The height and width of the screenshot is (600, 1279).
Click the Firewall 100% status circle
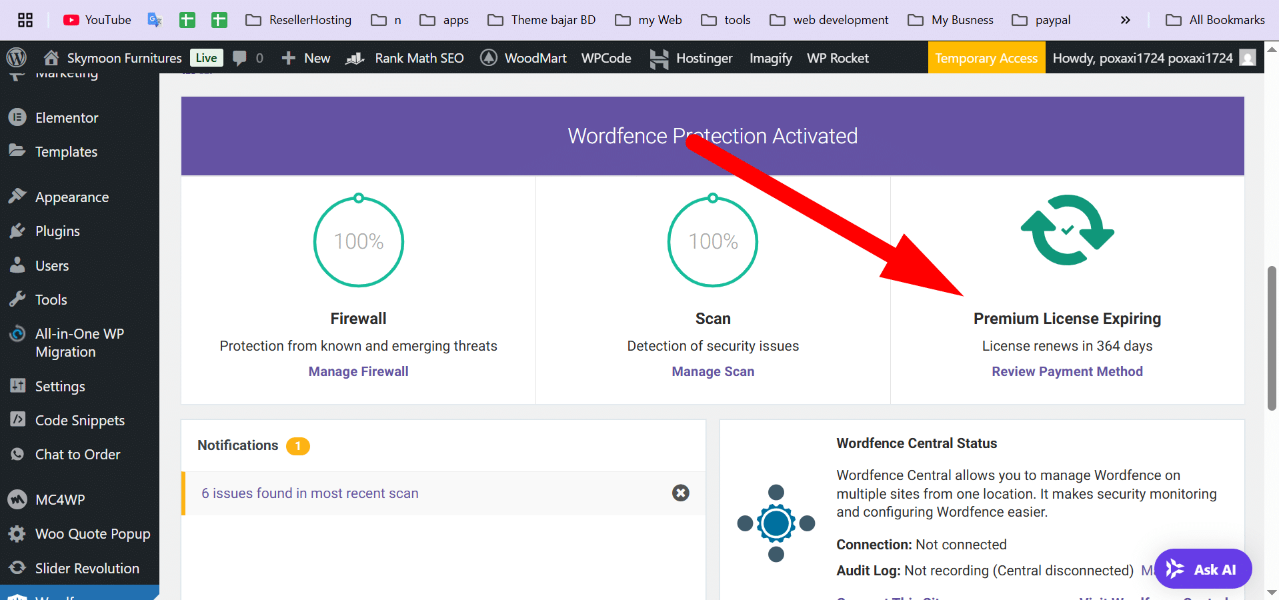(x=359, y=241)
